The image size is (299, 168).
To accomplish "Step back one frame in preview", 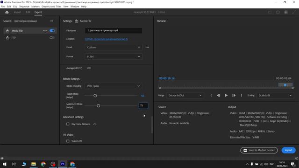I will point(219,95).
